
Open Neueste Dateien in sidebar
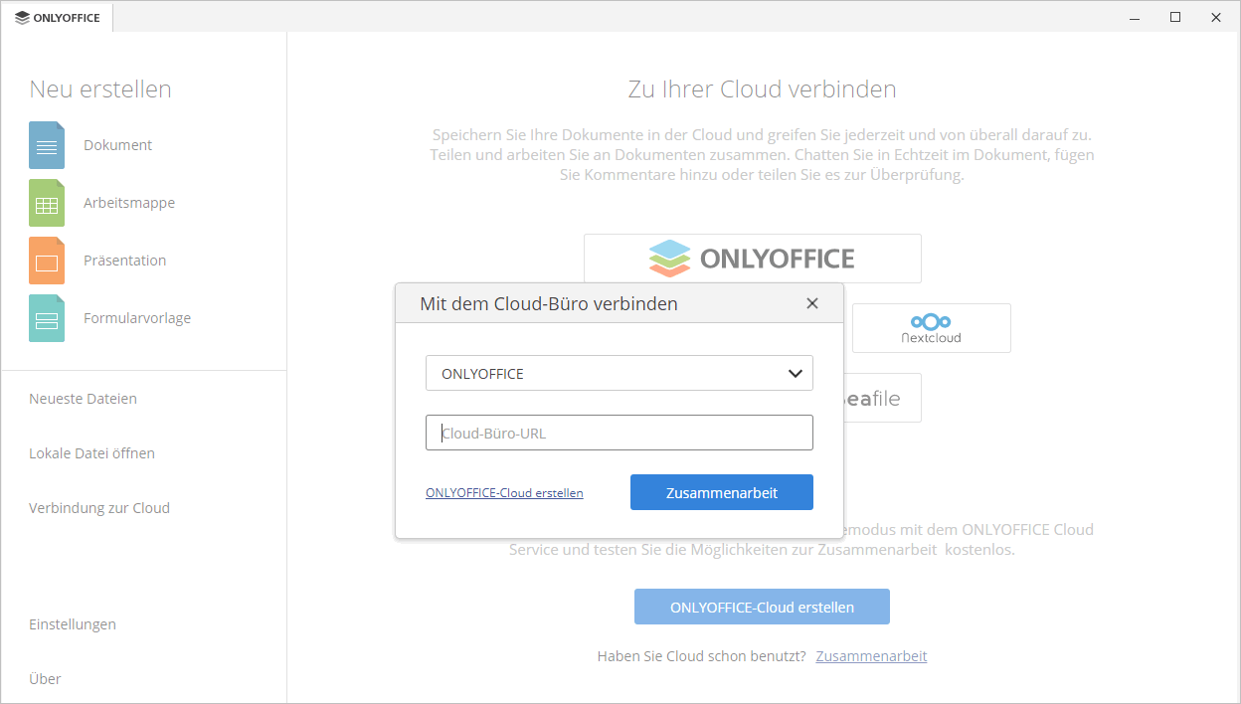(x=84, y=399)
